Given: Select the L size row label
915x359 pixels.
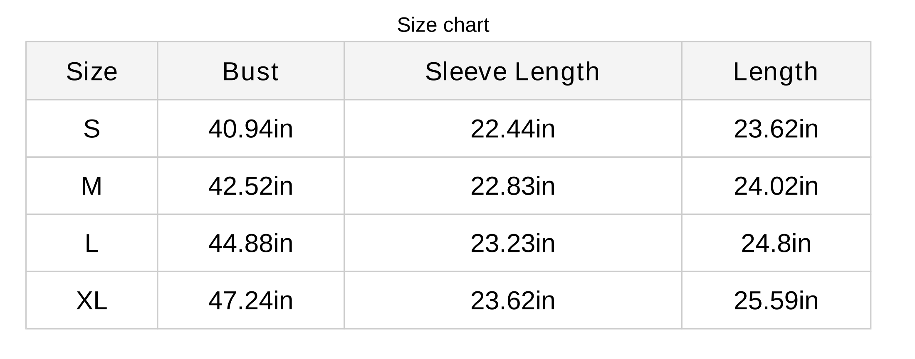Looking at the screenshot, I should click(x=92, y=243).
